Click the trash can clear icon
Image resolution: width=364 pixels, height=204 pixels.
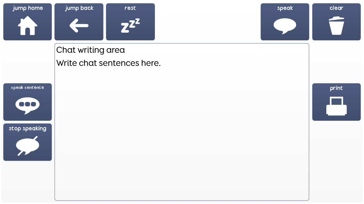[x=336, y=27]
